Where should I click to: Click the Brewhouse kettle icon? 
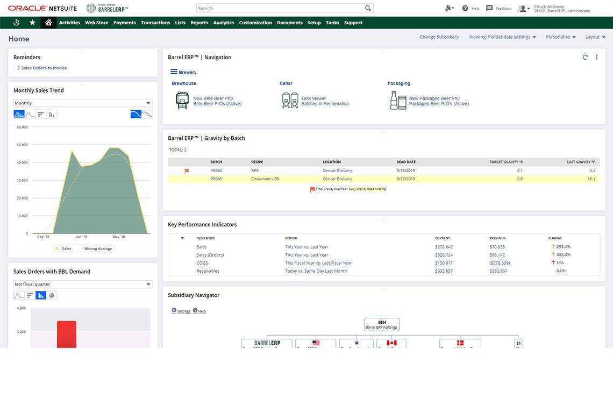click(182, 101)
